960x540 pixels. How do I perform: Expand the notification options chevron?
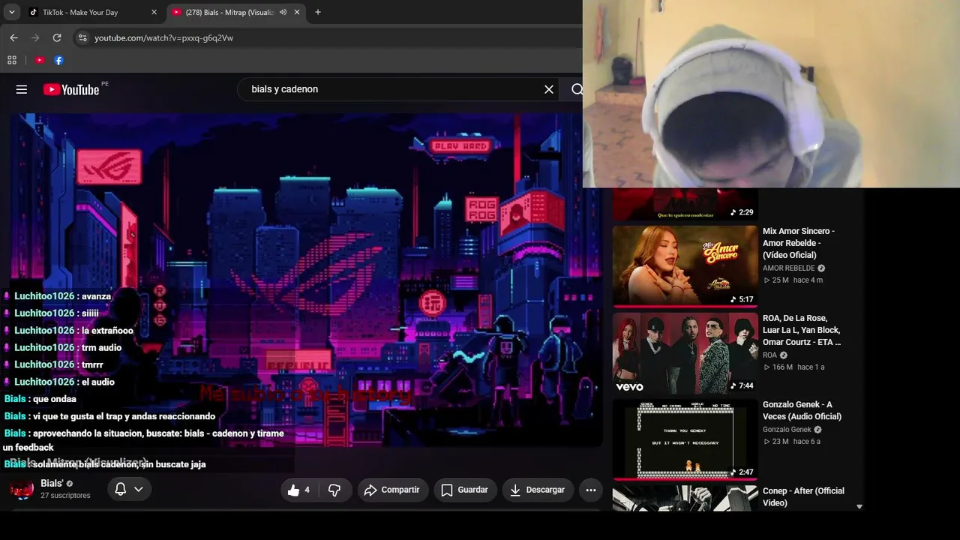click(139, 490)
